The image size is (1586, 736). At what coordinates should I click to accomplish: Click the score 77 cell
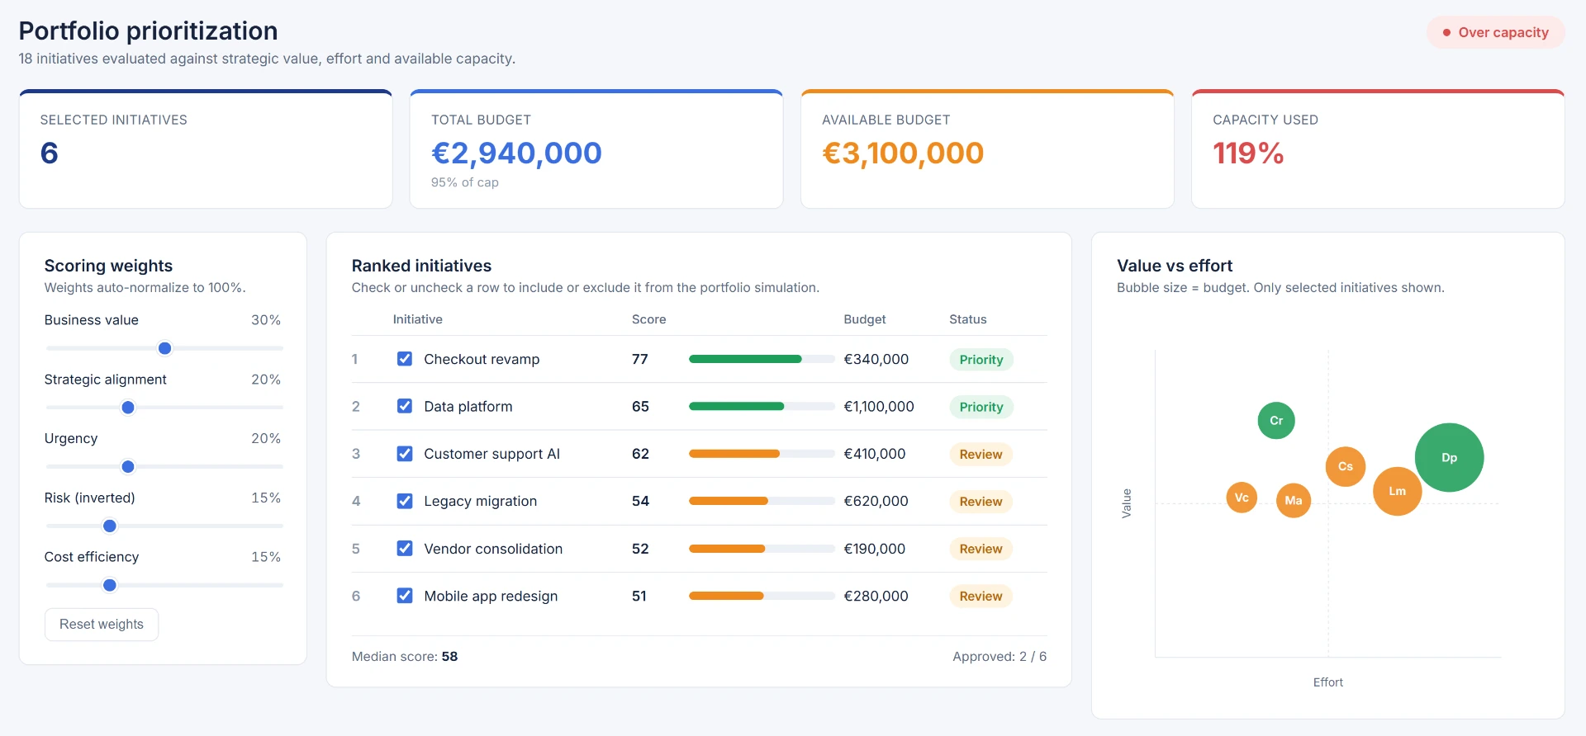pos(640,359)
